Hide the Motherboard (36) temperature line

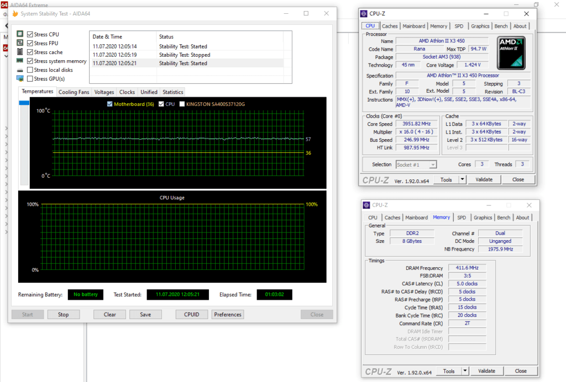(110, 104)
